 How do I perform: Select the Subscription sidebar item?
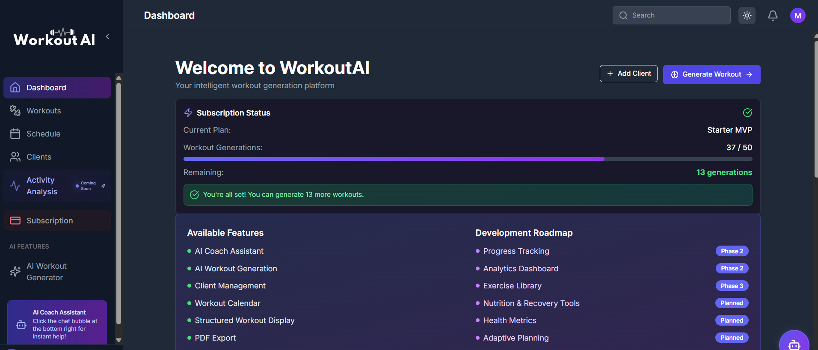tap(50, 221)
